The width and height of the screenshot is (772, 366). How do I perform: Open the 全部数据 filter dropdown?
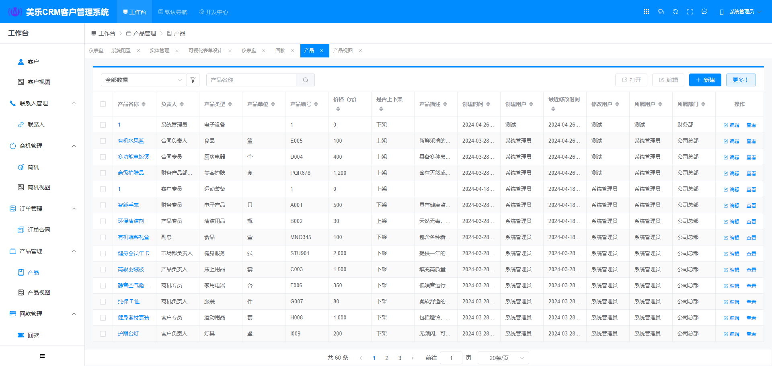[x=144, y=80]
